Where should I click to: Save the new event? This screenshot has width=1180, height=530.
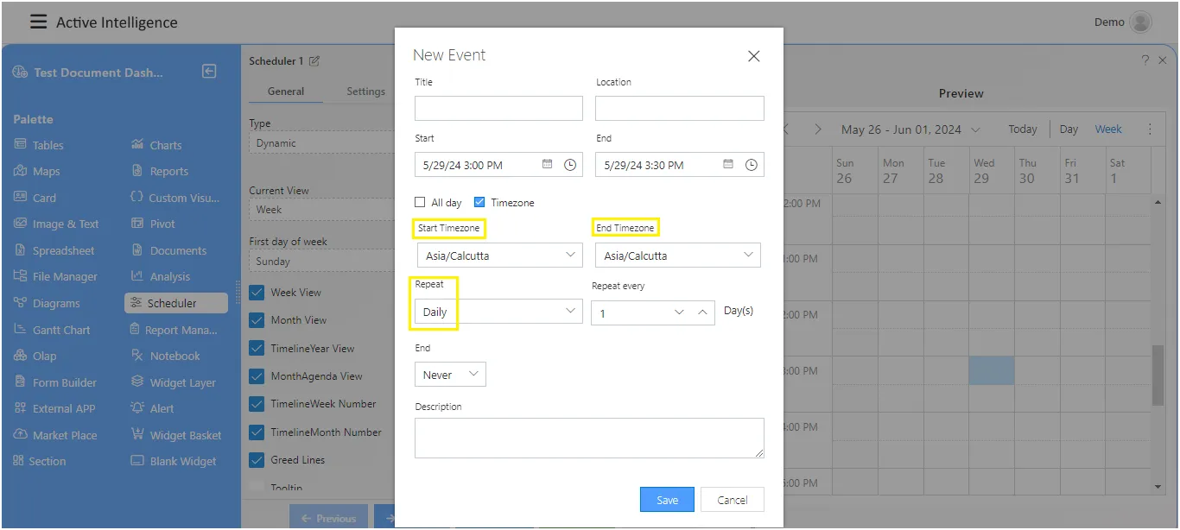click(x=667, y=500)
